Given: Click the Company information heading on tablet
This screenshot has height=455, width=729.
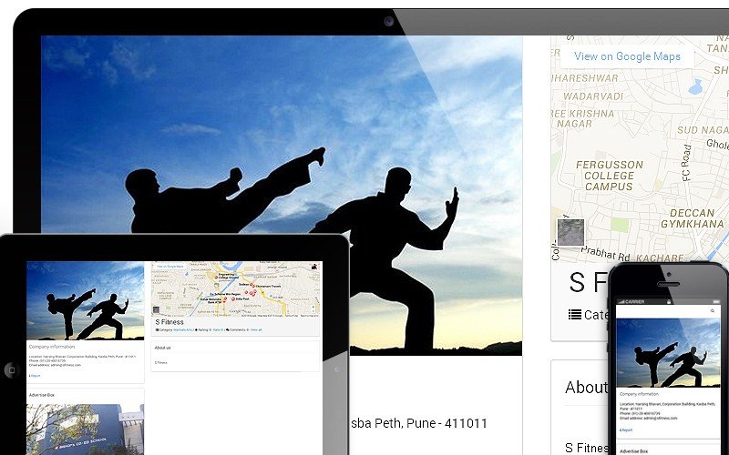Looking at the screenshot, I should coord(52,347).
